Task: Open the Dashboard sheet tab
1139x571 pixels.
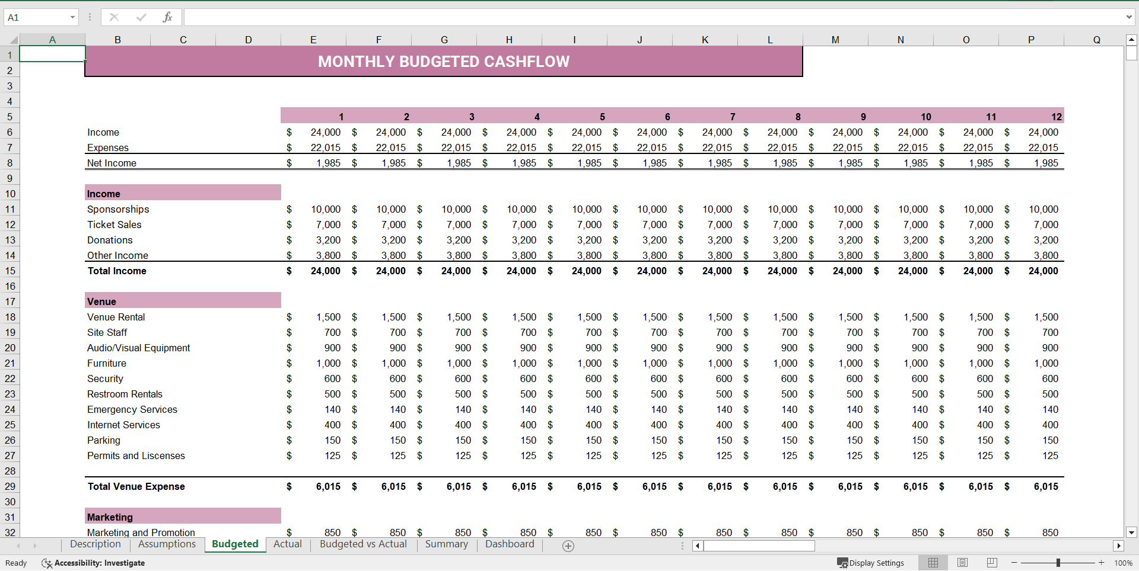Action: (510, 544)
